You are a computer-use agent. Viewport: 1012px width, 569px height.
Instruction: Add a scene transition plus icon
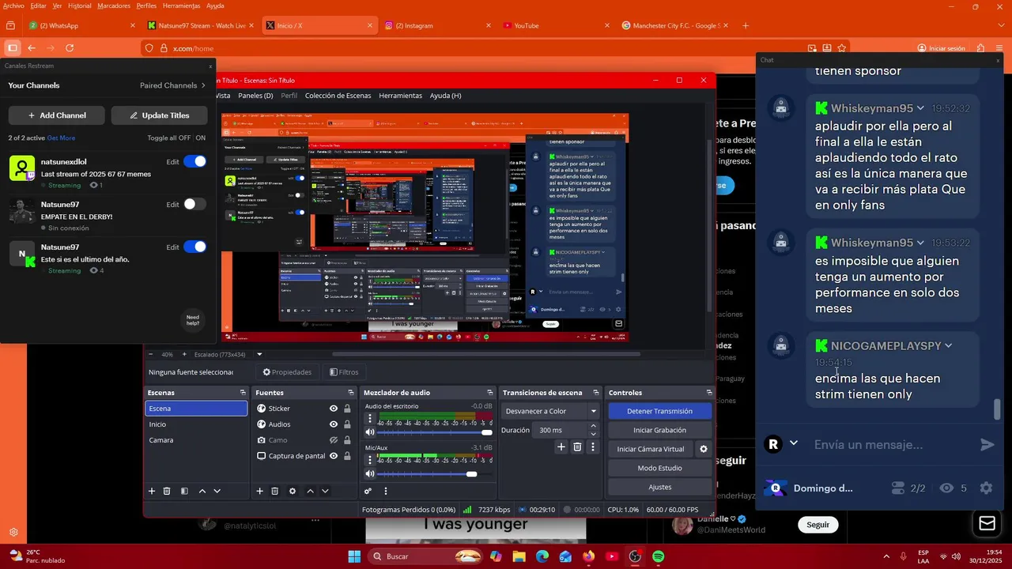pyautogui.click(x=561, y=447)
